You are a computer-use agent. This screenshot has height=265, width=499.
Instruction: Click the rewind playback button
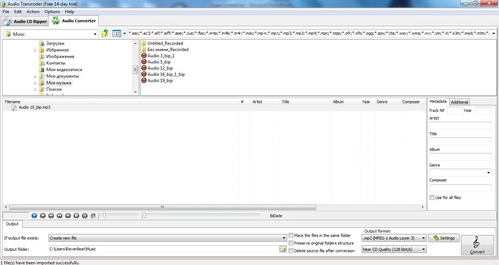51,216
